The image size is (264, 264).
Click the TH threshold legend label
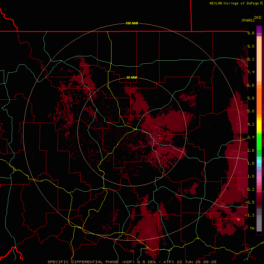click(x=252, y=229)
